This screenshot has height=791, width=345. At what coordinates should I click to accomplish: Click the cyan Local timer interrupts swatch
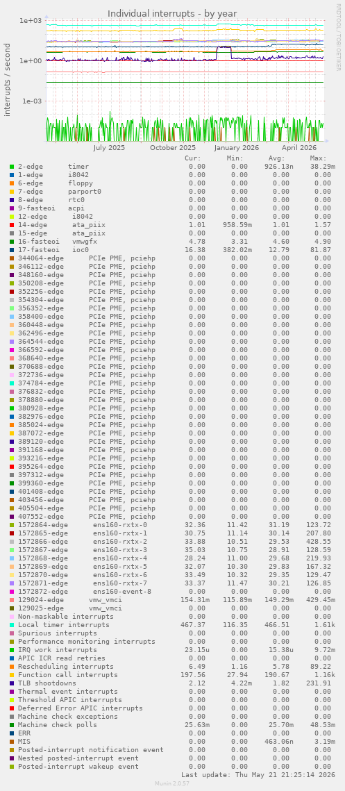click(x=12, y=625)
